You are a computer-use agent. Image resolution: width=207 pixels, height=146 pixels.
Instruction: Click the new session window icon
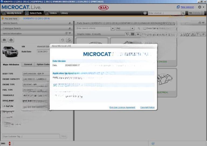click(178, 7)
